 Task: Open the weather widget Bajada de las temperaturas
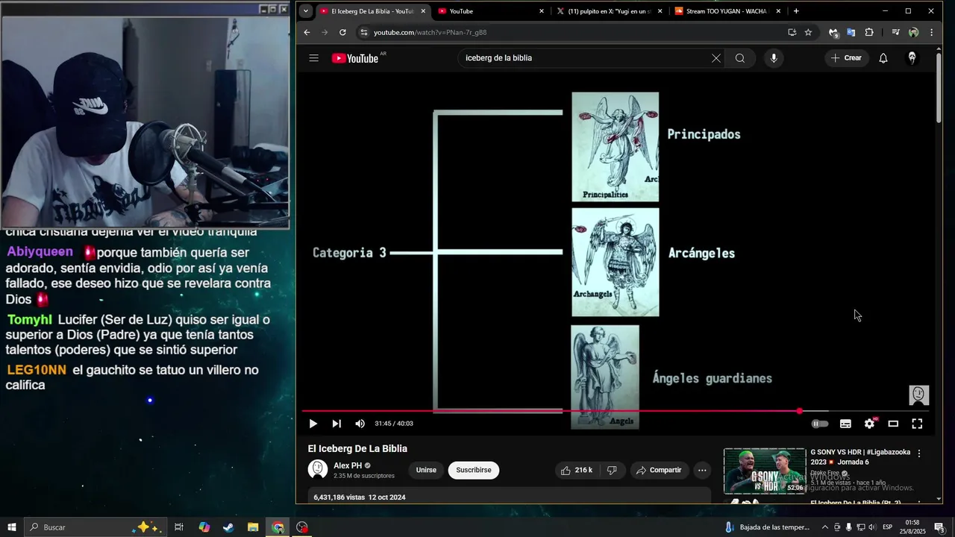point(768,527)
